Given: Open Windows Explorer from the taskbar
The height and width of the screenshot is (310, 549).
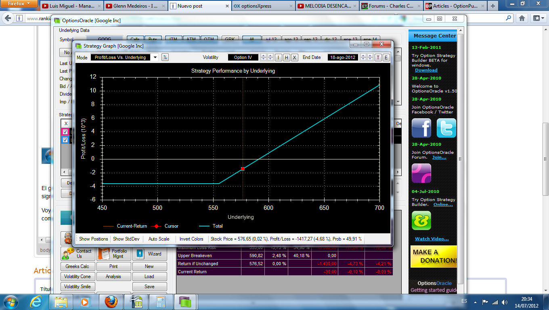Looking at the screenshot, I should point(61,302).
